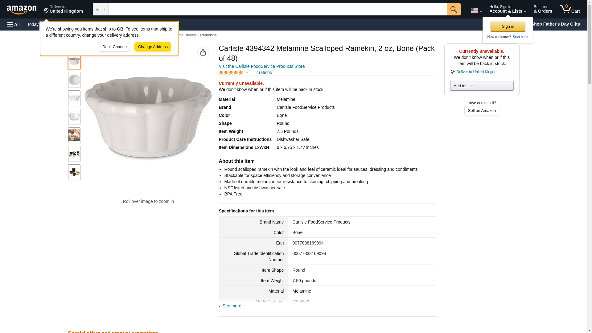Click the US flag language selector

tap(476, 10)
